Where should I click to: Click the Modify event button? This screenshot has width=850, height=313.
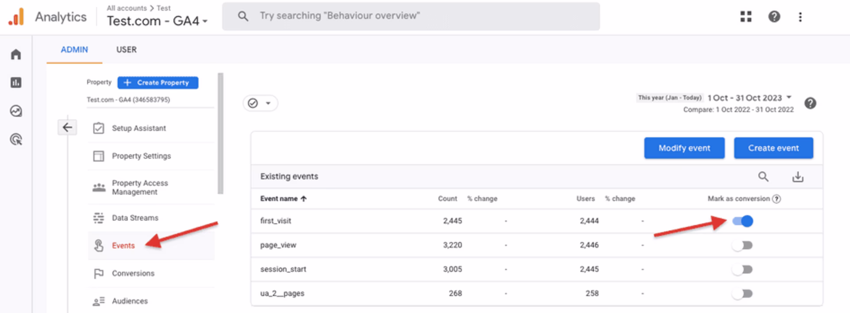pyautogui.click(x=684, y=148)
